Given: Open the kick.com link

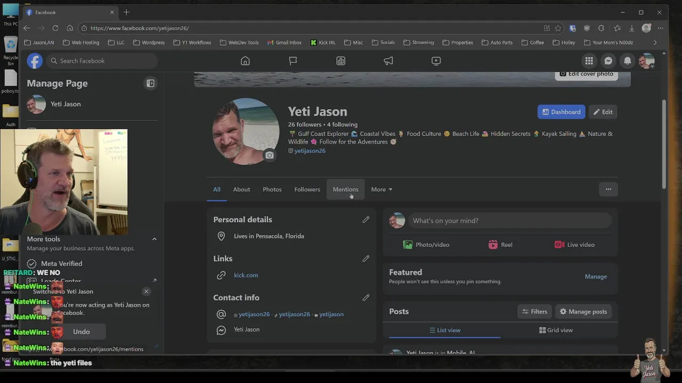Looking at the screenshot, I should tap(246, 275).
